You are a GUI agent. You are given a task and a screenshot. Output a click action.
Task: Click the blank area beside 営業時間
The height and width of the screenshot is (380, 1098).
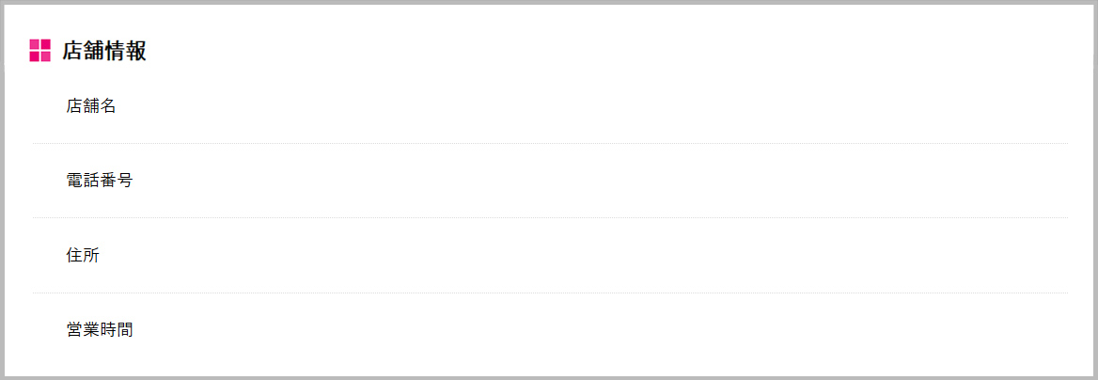click(x=603, y=329)
